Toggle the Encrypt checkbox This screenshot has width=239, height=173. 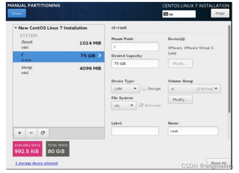(x=144, y=88)
